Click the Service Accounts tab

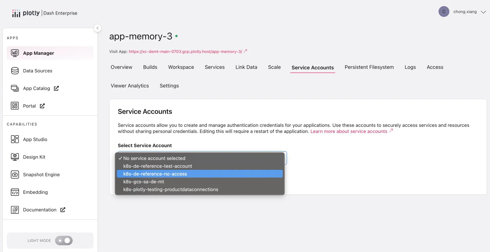tap(313, 67)
